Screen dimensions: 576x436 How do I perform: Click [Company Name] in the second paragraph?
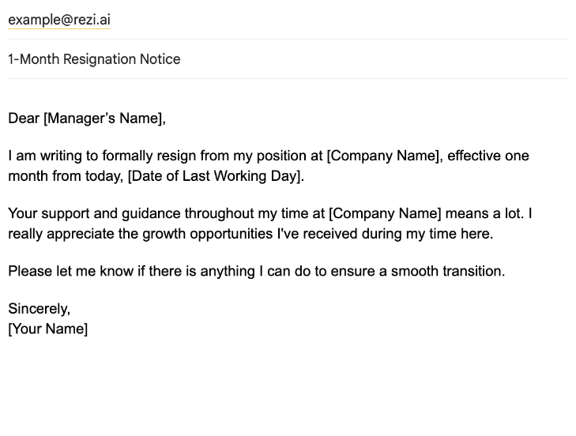click(384, 213)
